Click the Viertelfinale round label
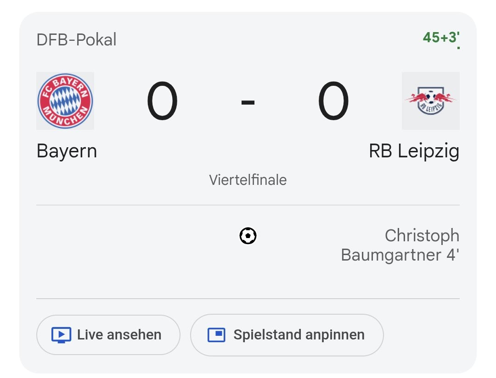 pyautogui.click(x=248, y=180)
